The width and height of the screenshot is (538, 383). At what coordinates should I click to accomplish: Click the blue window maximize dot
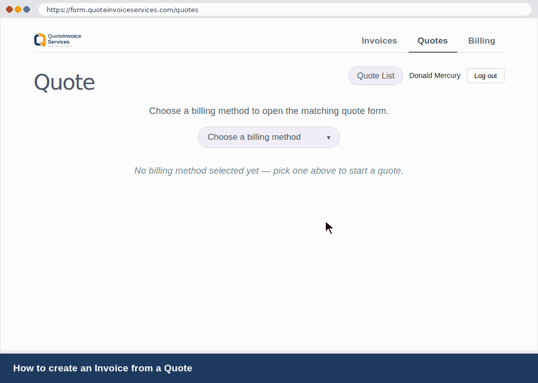(x=27, y=9)
